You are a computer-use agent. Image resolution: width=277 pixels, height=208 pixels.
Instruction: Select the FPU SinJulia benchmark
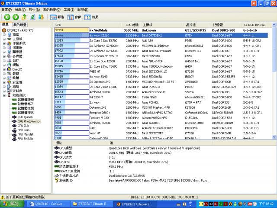tap(25, 139)
